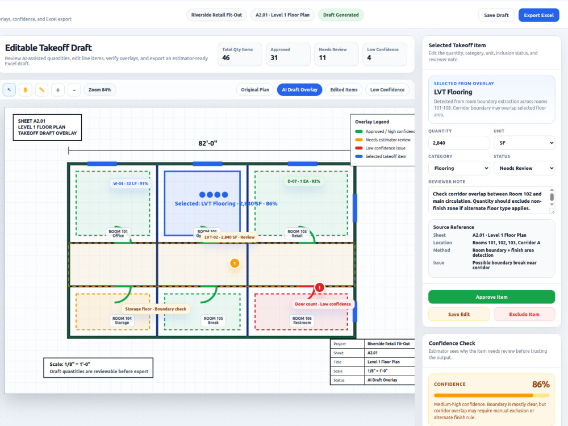Click Rooms 101, 102, 103, Corridor A location

point(506,243)
